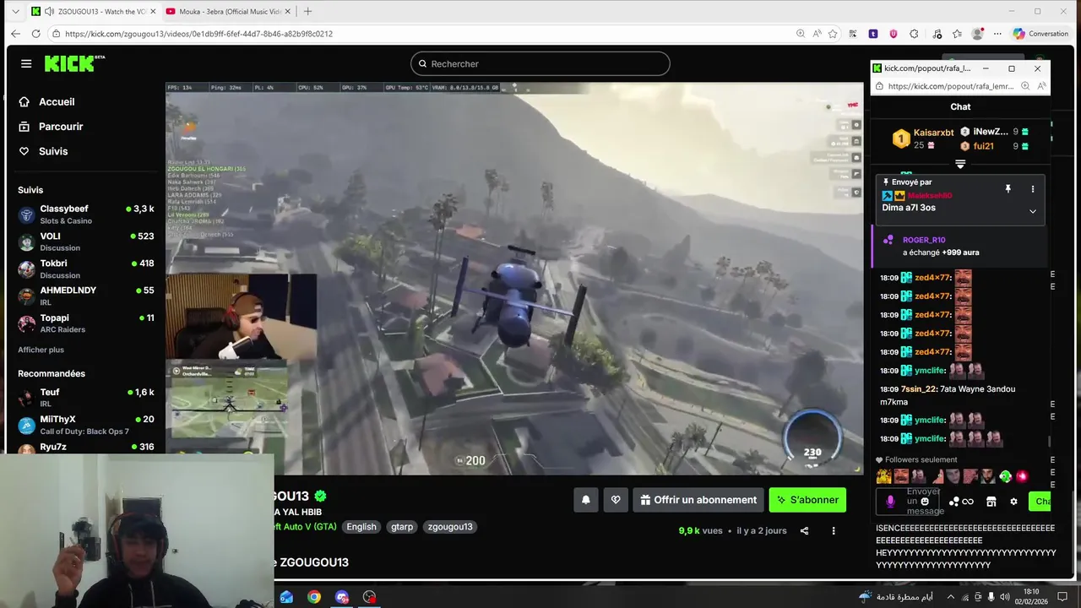Click the purple microphone in chat input
Screen dimensions: 1081x608
890,502
